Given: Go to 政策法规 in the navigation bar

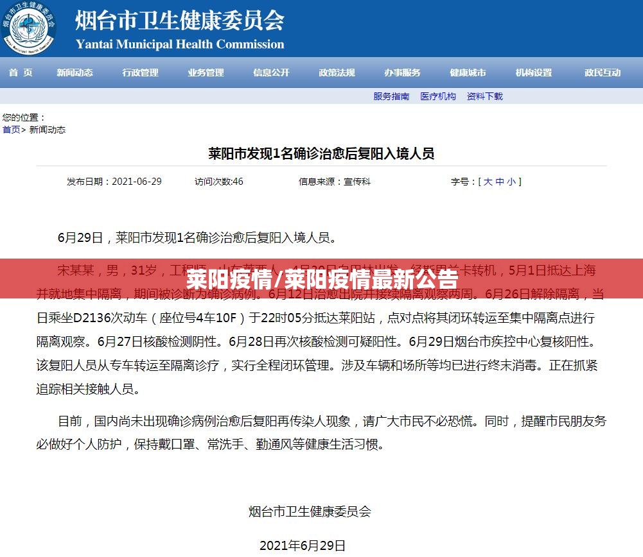Looking at the screenshot, I should click(337, 73).
